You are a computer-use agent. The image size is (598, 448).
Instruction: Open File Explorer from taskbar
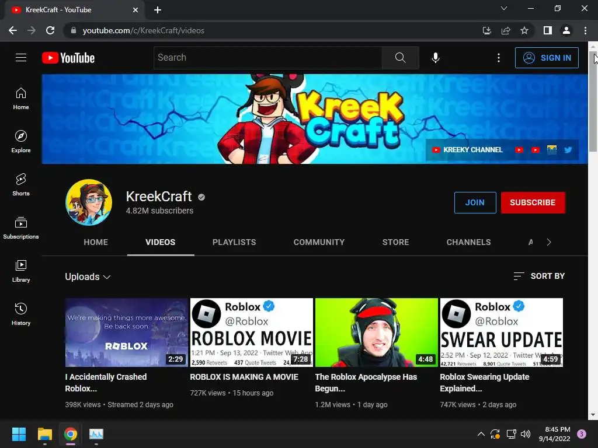point(44,434)
